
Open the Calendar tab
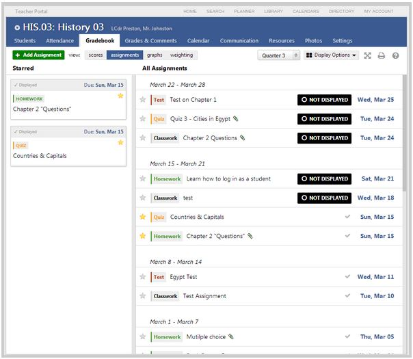tap(198, 40)
